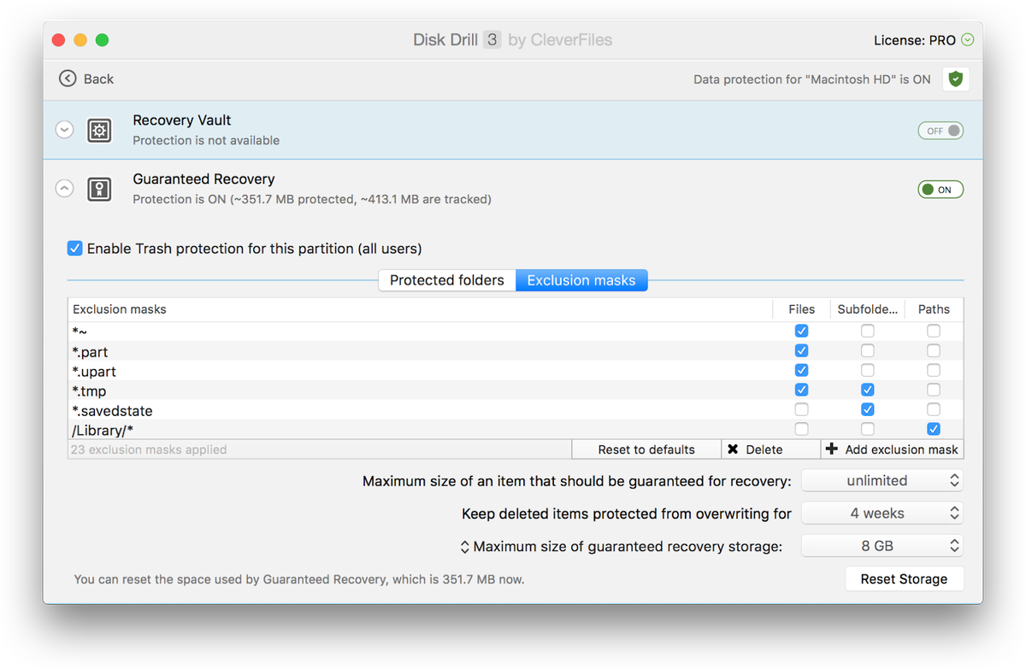Image resolution: width=1026 pixels, height=669 pixels.
Task: Select the /Library/* exclusion mask row
Action: click(516, 430)
